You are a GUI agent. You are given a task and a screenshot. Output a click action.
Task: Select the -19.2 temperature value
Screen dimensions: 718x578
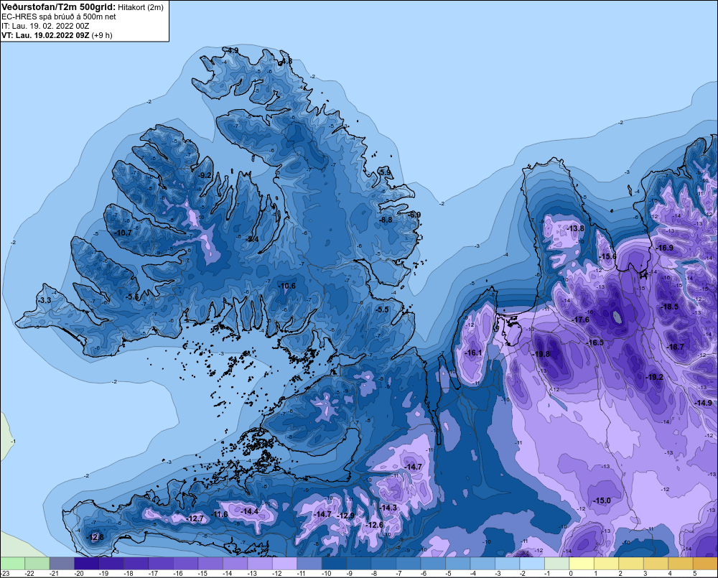click(654, 377)
